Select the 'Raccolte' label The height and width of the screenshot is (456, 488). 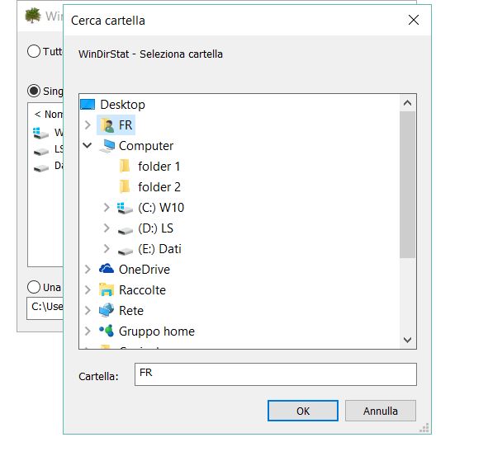click(x=142, y=289)
